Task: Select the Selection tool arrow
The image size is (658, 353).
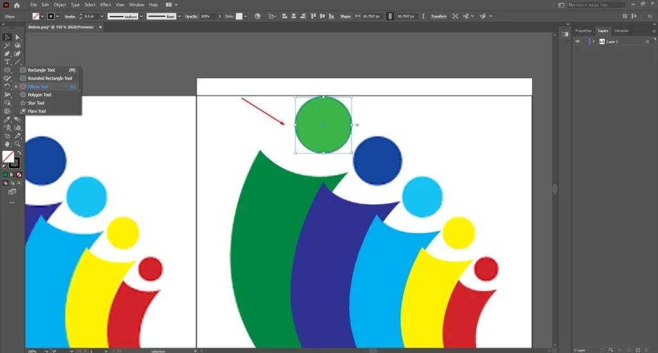Action: click(x=7, y=37)
